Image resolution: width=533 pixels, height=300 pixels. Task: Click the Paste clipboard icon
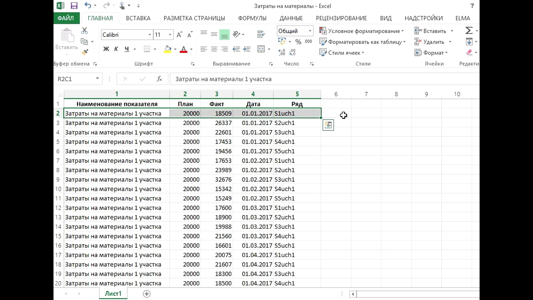66,35
